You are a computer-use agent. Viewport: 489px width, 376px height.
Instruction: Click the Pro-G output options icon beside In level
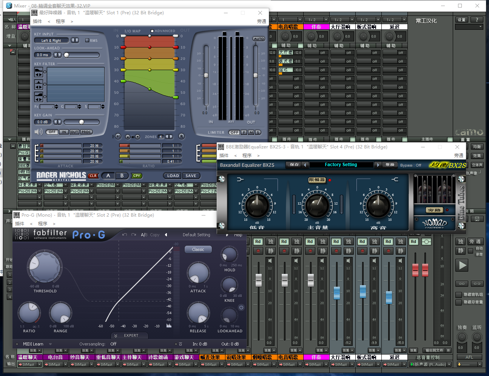[x=180, y=344]
